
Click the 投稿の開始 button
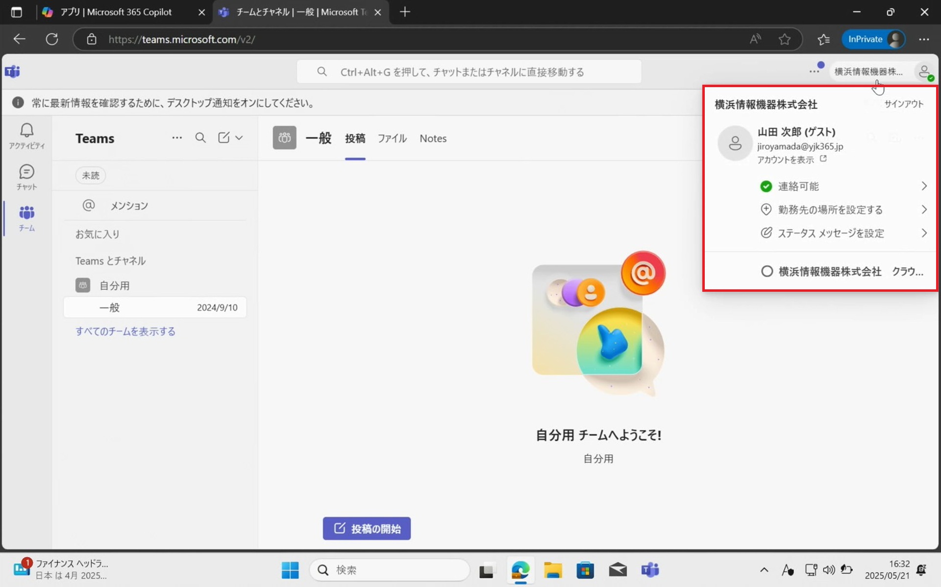(367, 529)
